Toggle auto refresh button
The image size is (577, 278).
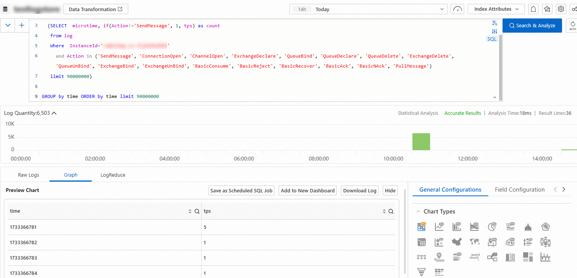(x=572, y=26)
